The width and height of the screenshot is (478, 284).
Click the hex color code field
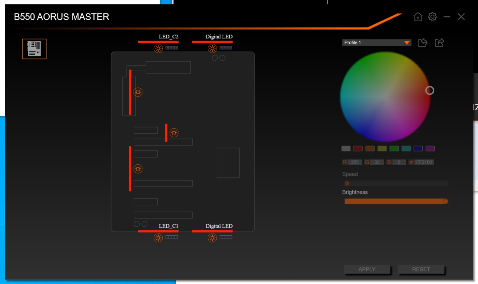[424, 162]
